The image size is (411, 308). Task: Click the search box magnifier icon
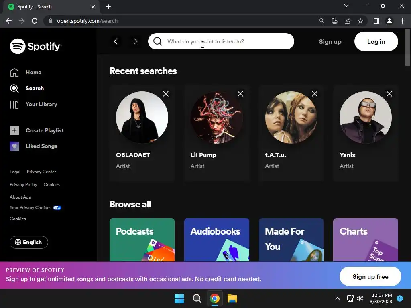[x=157, y=41]
